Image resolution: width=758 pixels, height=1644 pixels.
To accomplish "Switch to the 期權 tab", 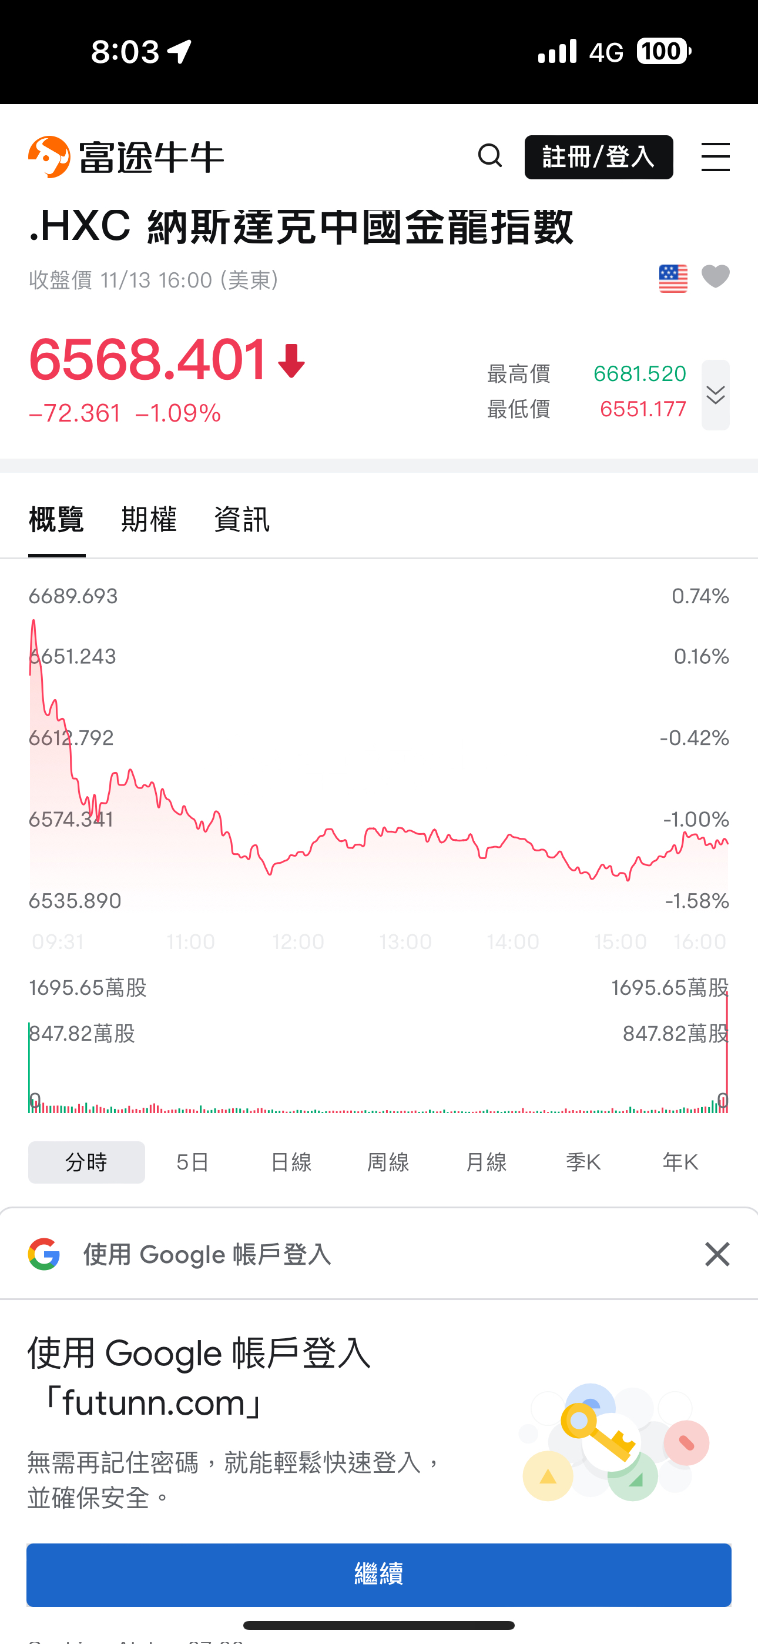I will [149, 520].
